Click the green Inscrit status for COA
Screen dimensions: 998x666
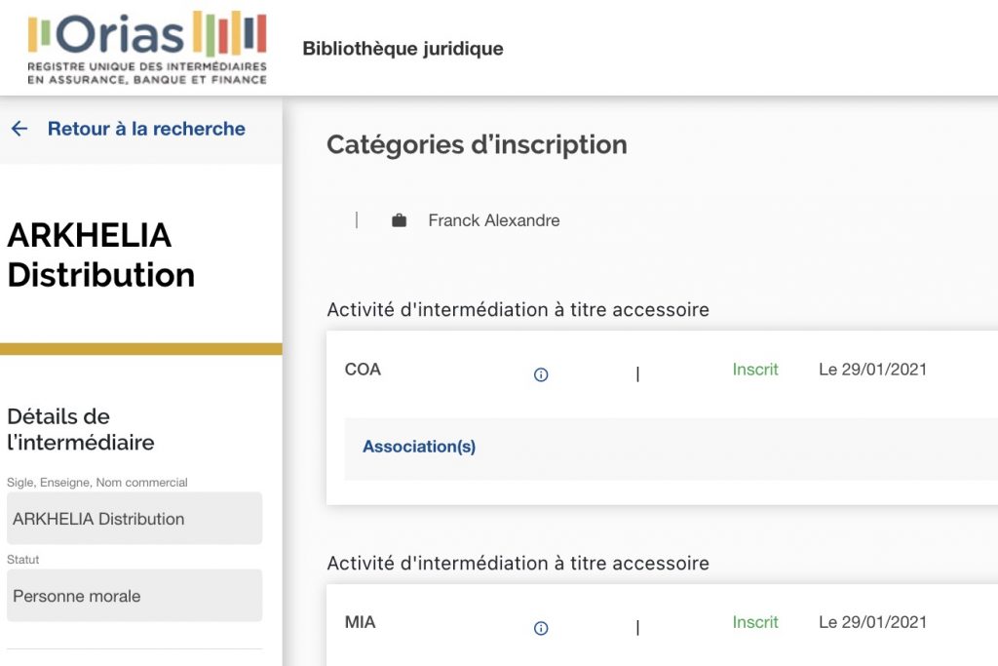tap(755, 370)
